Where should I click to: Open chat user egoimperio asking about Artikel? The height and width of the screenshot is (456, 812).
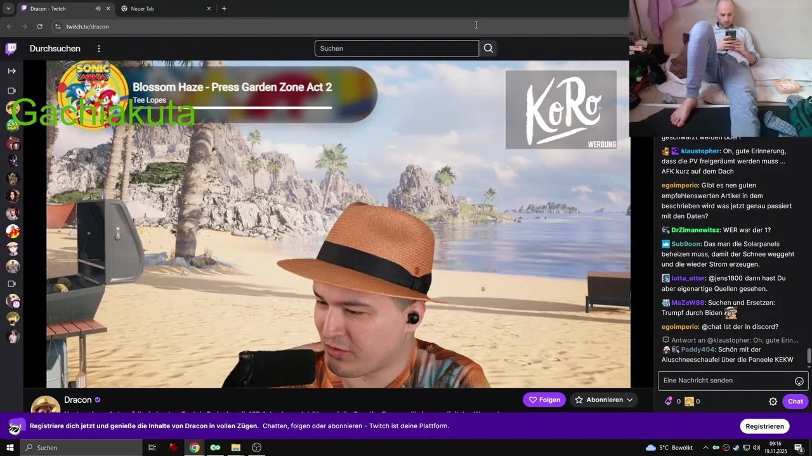(x=680, y=186)
